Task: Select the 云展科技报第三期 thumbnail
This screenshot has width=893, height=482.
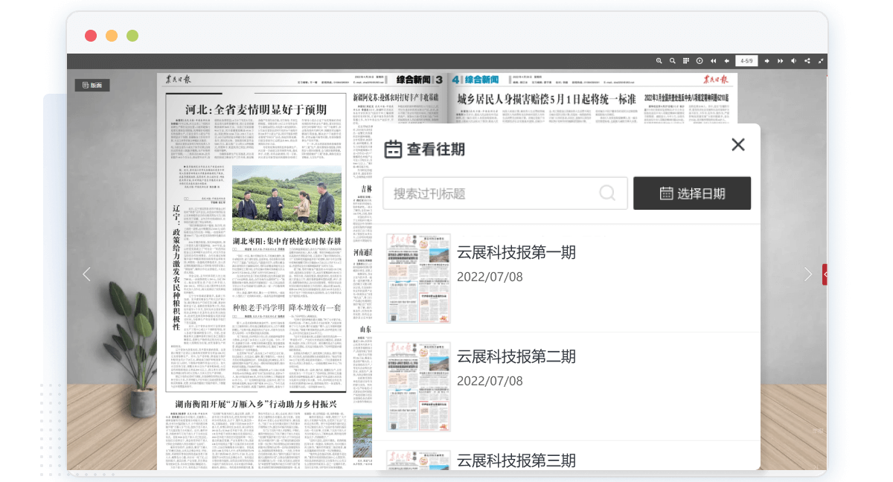Action: click(x=418, y=461)
